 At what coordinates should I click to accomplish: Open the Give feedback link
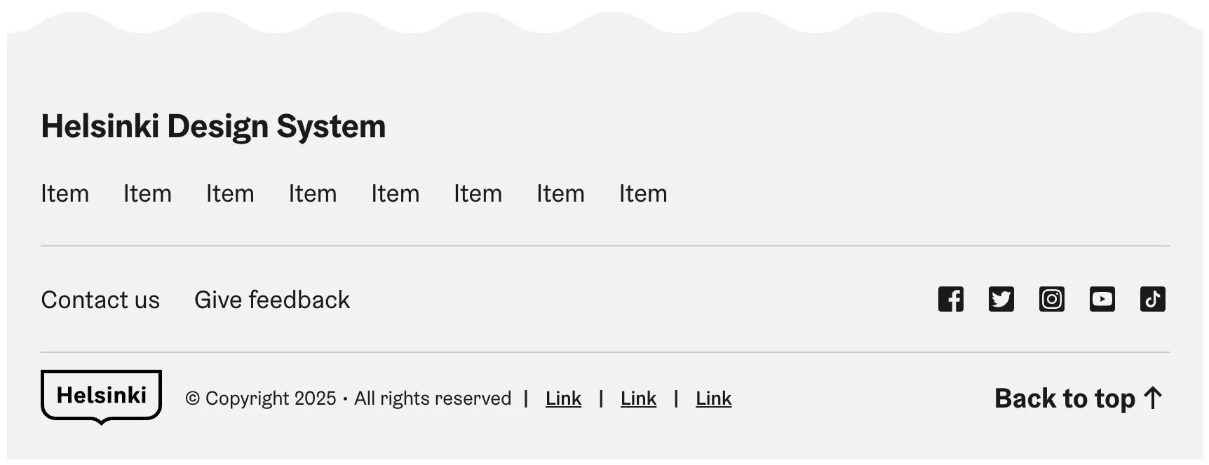coord(271,300)
